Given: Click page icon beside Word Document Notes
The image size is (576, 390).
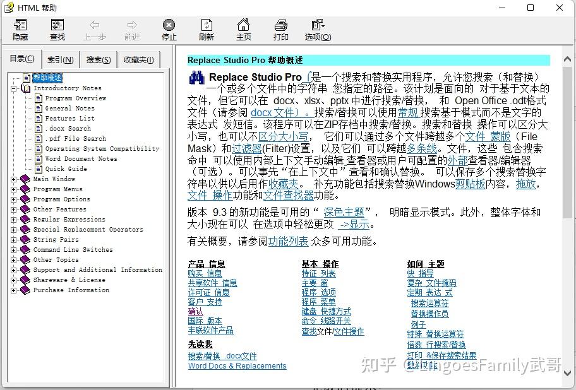Looking at the screenshot, I should [x=39, y=158].
